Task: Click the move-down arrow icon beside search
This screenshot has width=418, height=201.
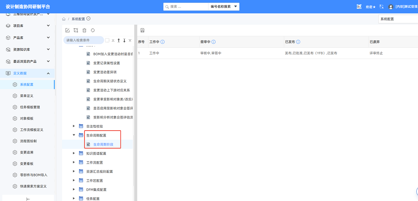Action: pyautogui.click(x=124, y=40)
